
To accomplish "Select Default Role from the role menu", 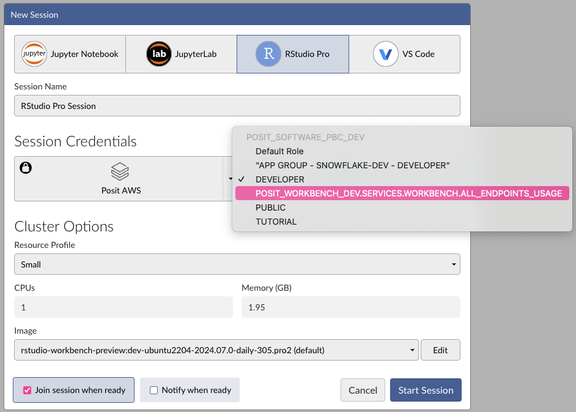I will click(x=402, y=151).
